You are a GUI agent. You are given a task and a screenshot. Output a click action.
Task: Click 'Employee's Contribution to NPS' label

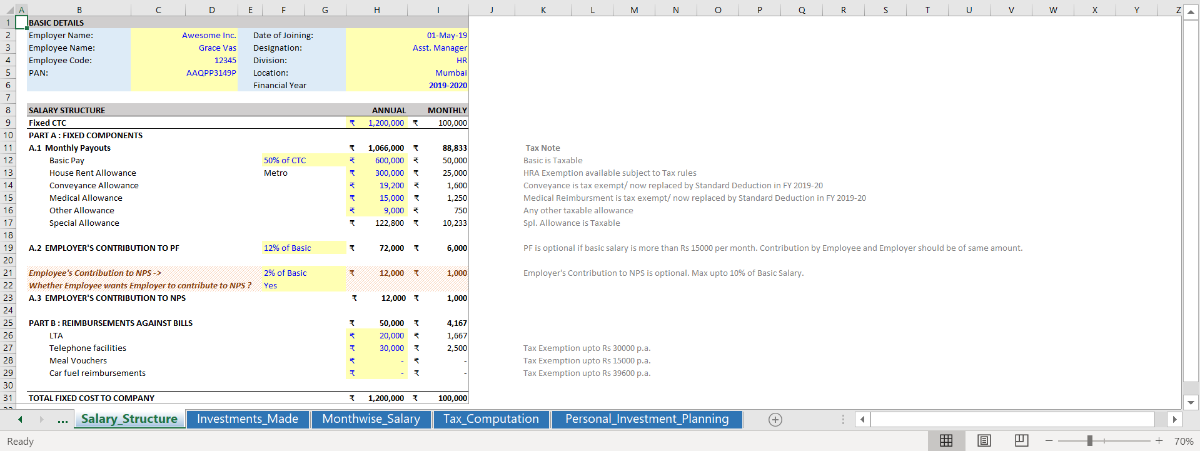95,273
